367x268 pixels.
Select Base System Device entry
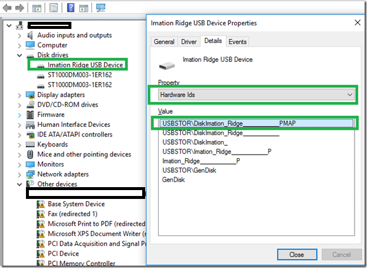point(76,204)
